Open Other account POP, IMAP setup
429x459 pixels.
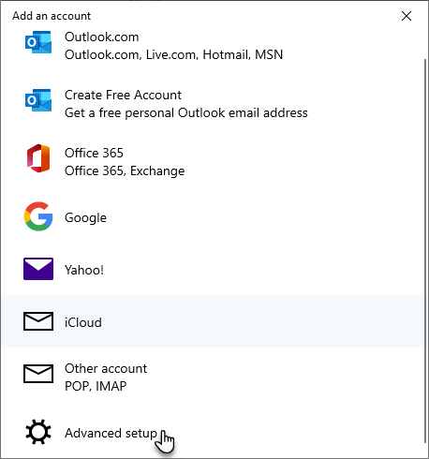pos(213,378)
